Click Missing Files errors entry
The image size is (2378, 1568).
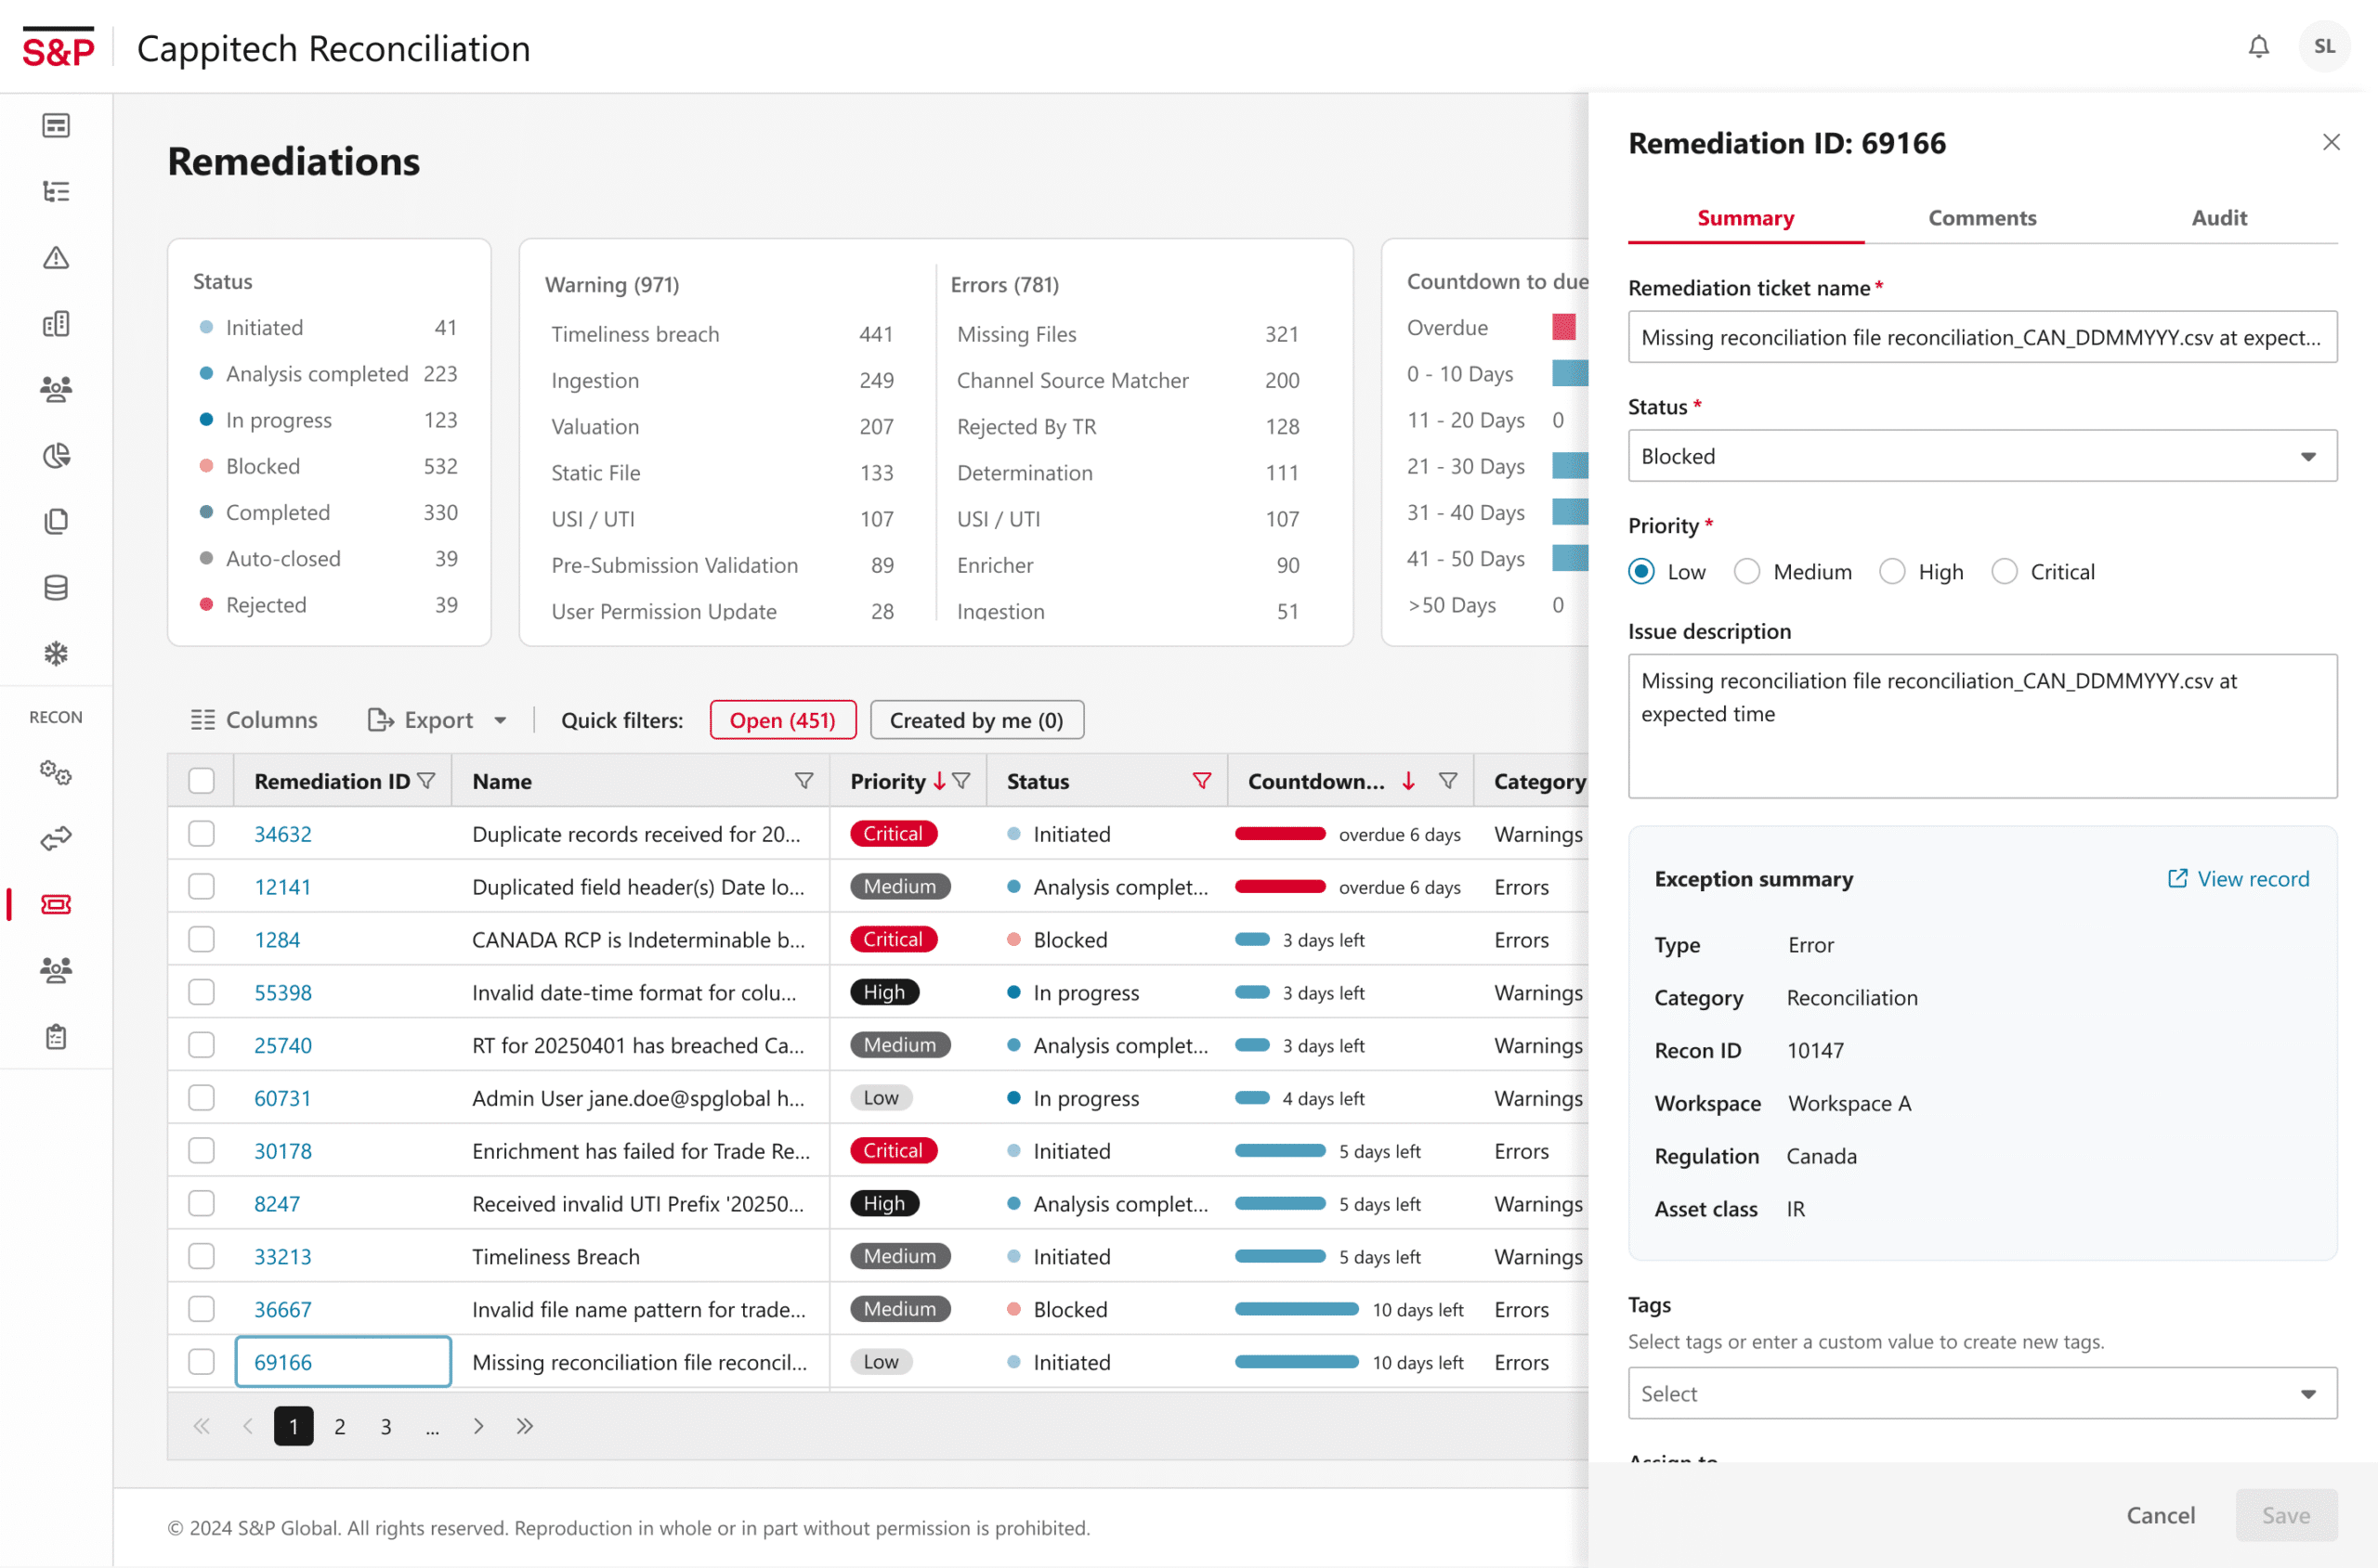(1128, 334)
